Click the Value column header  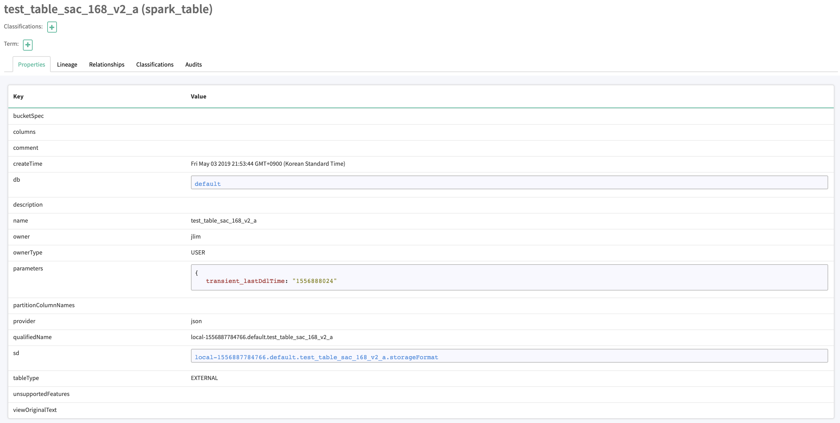(198, 96)
